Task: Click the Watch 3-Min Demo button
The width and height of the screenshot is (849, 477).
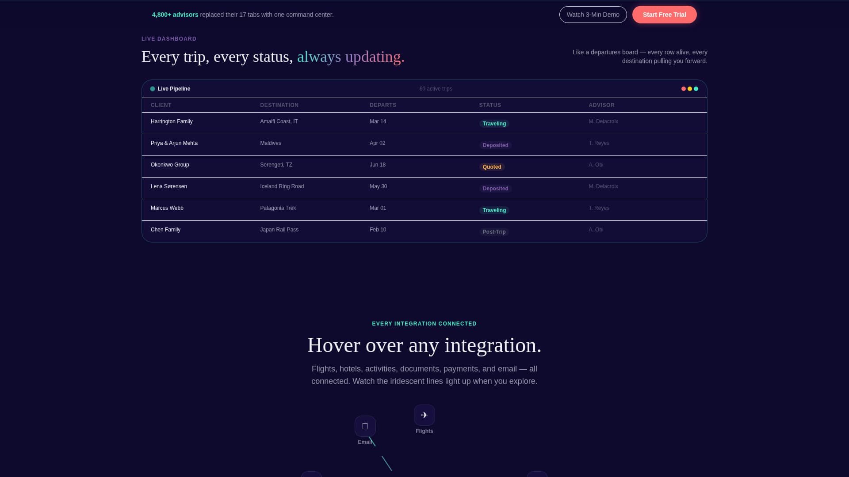Action: tap(593, 14)
